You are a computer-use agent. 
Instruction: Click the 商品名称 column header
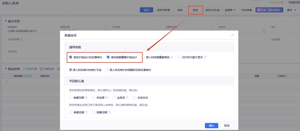45,76
